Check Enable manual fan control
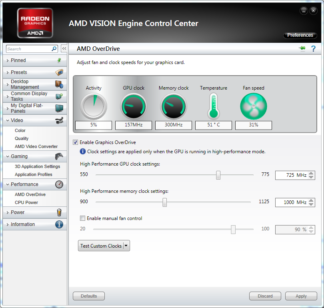This screenshot has width=324, height=308. 82,218
